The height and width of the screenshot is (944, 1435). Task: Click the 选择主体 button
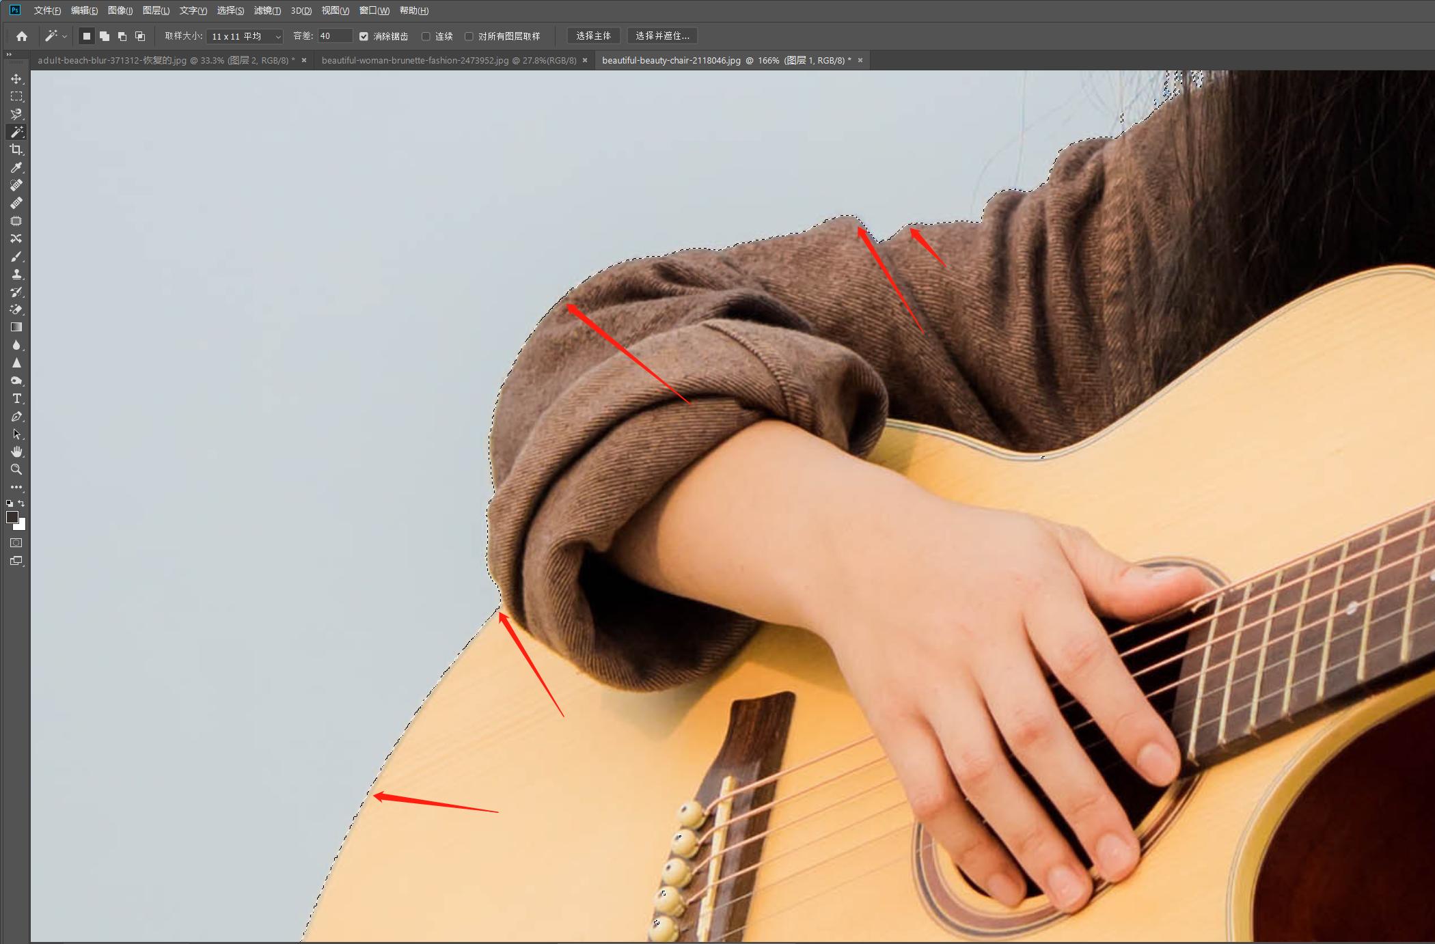coord(593,36)
